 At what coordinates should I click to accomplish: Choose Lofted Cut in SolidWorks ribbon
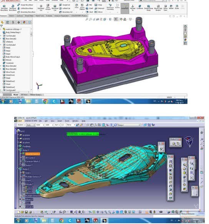(65, 8)
